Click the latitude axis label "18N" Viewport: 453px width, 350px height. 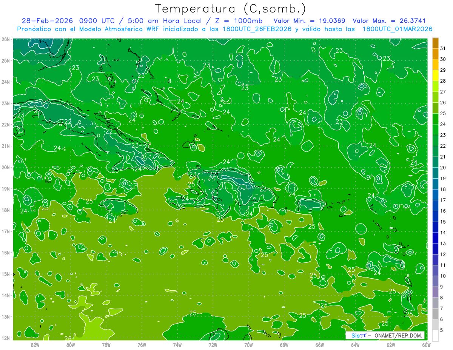pyautogui.click(x=6, y=210)
